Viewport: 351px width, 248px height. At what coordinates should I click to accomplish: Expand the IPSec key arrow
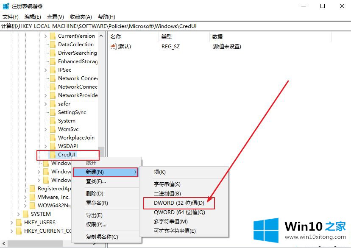tap(45, 70)
